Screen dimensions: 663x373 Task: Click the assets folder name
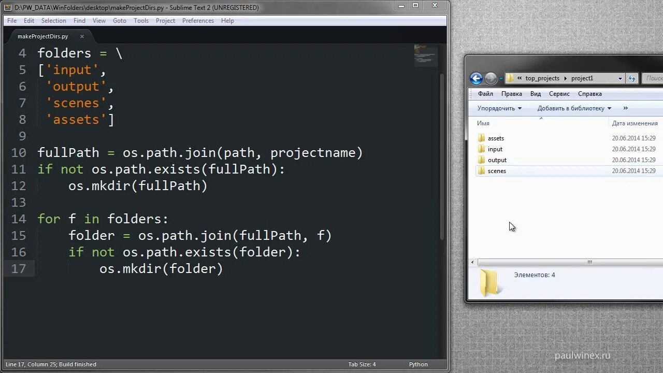tap(496, 138)
